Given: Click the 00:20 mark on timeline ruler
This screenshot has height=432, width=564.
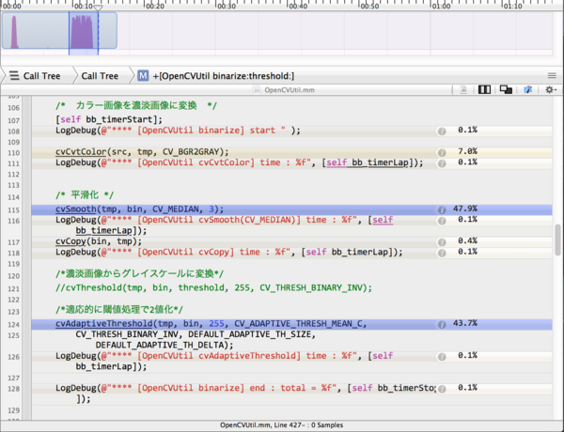Looking at the screenshot, I should [155, 7].
